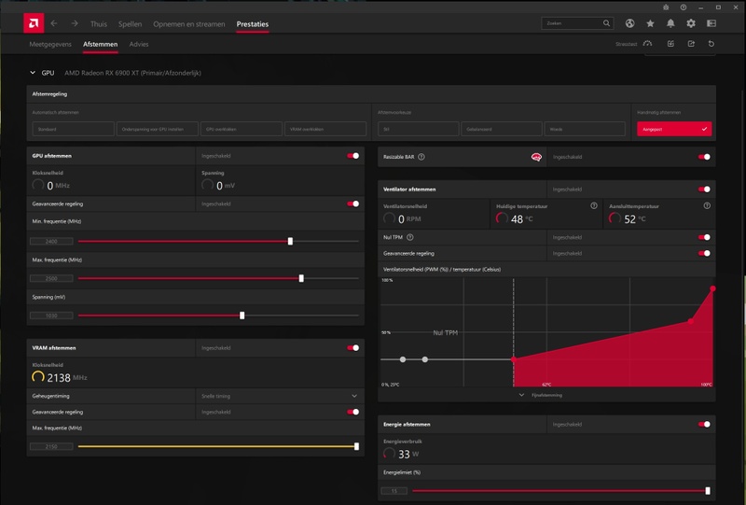
Task: Open Huidige temperatuur help icon
Action: click(594, 205)
